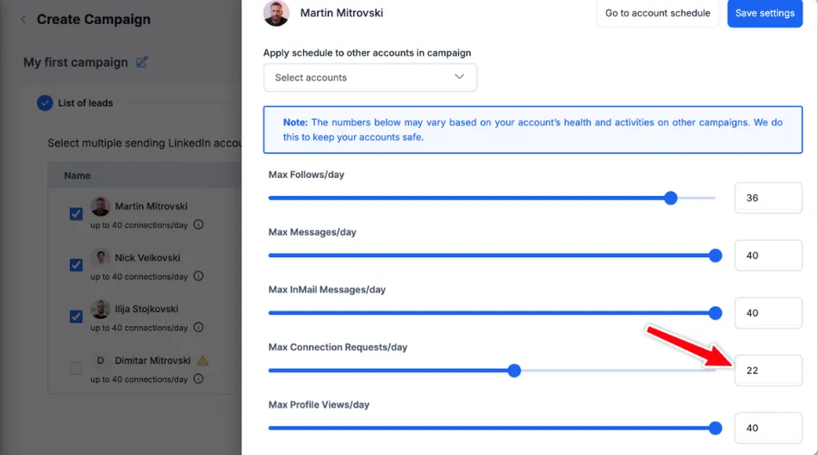Click the Nick Velkovski name in the list
The height and width of the screenshot is (455, 818).
click(x=147, y=257)
